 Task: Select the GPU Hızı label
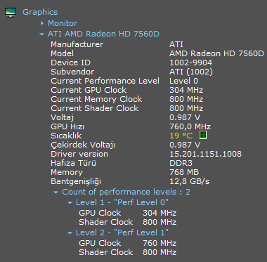67,126
